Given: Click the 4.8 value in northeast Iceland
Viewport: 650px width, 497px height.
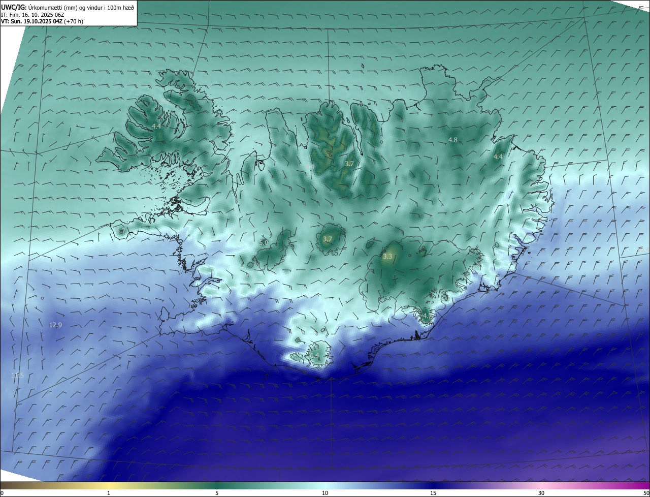Looking at the screenshot, I should coord(452,140).
